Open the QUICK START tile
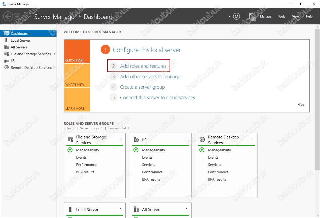Image resolution: width=320 pixels, height=218 pixels. tap(77, 52)
